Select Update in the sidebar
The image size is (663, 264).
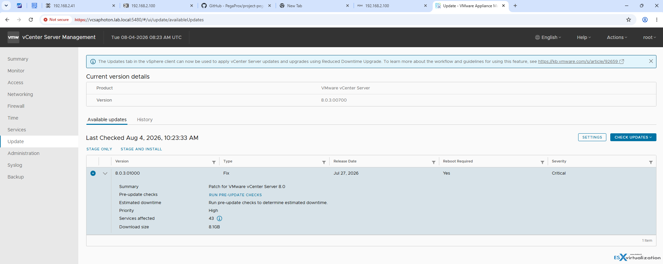[39, 141]
